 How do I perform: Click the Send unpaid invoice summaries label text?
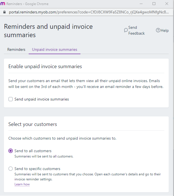point(41,99)
